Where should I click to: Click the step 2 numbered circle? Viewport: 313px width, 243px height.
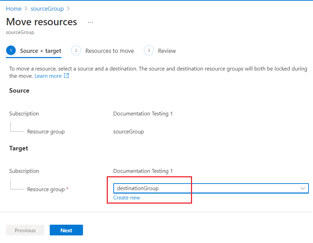coord(76,50)
